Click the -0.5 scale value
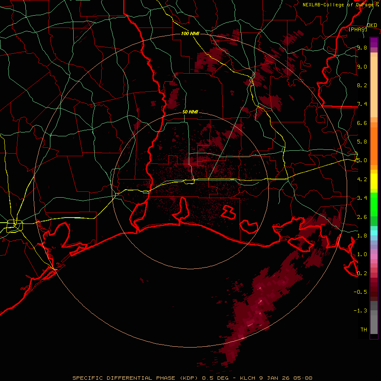The width and height of the screenshot is (381, 381). 360,292
